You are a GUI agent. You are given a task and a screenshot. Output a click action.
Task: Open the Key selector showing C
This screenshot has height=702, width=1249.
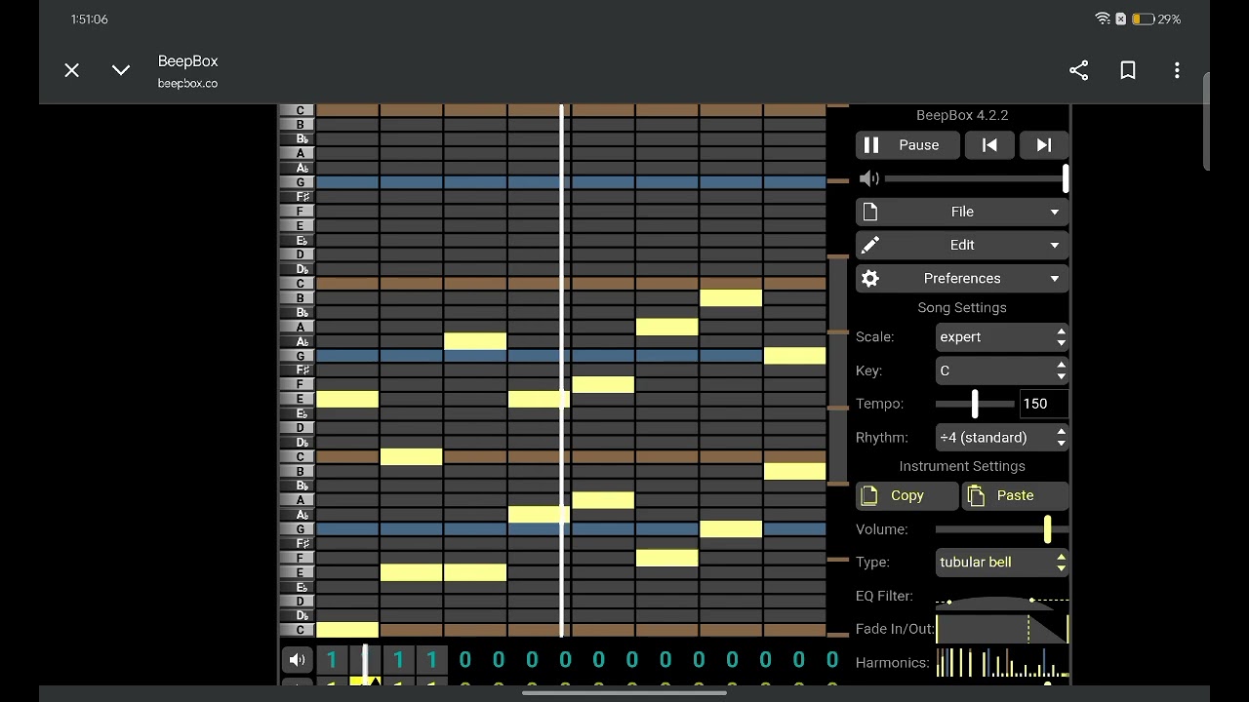point(1001,370)
